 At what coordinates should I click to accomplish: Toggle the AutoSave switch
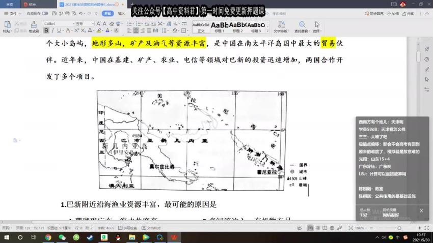pyautogui.click(x=44, y=14)
